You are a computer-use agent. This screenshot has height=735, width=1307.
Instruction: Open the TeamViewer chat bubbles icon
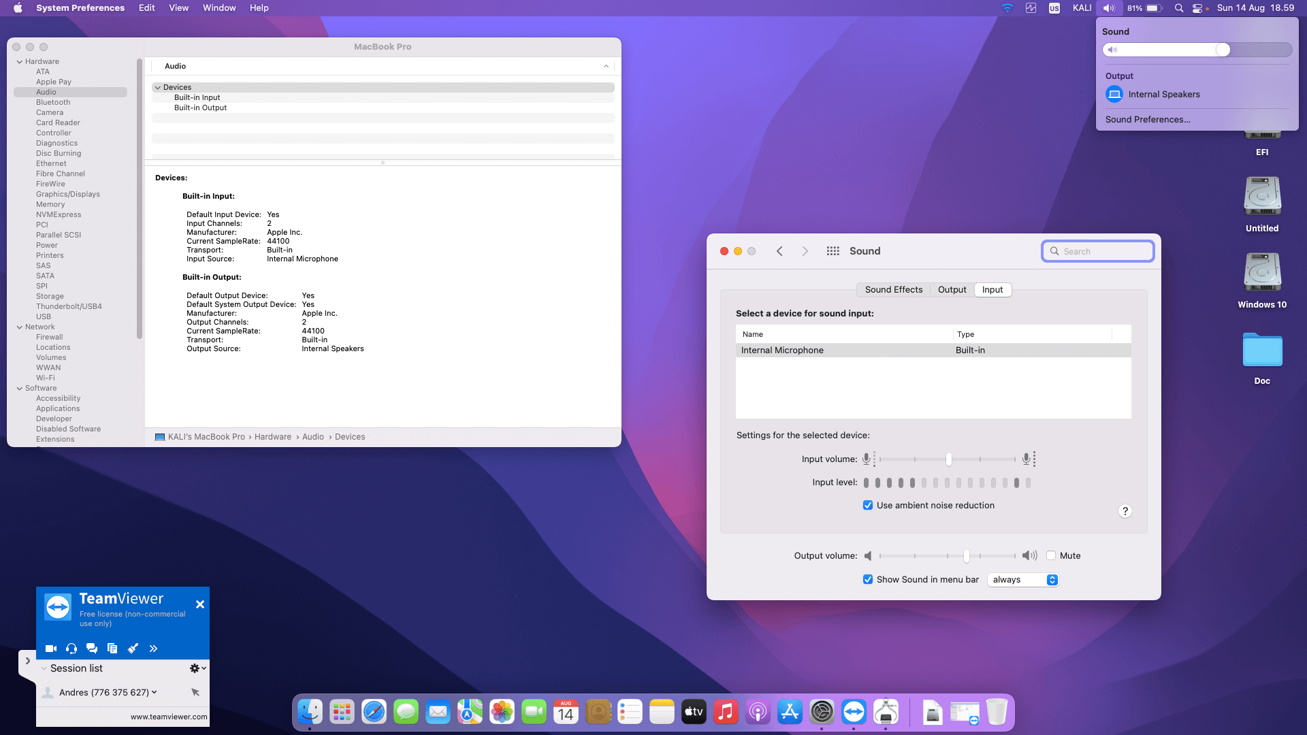[92, 649]
